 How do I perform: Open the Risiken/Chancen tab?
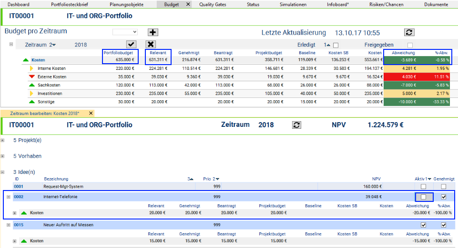[x=386, y=4]
